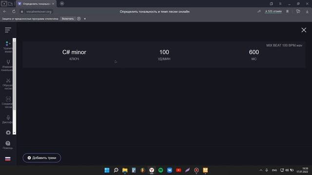Viewport: 312px width, 175px height.
Task: Click the C# minor key value
Action: (x=74, y=52)
